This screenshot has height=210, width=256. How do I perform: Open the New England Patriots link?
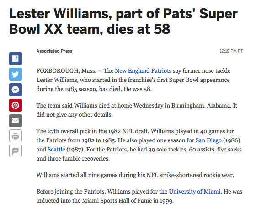coord(143,71)
